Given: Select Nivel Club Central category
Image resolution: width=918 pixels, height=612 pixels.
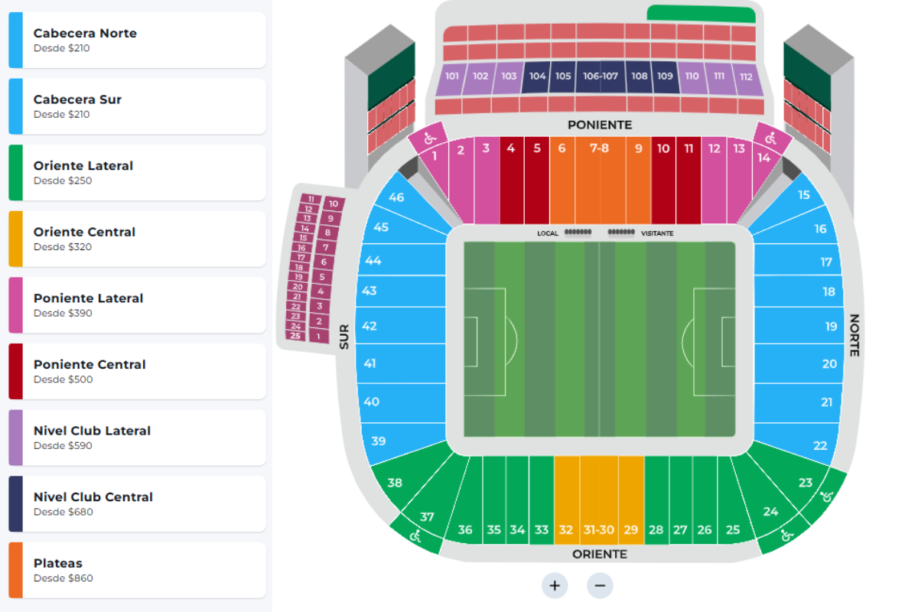Looking at the screenshot, I should coord(138,503).
